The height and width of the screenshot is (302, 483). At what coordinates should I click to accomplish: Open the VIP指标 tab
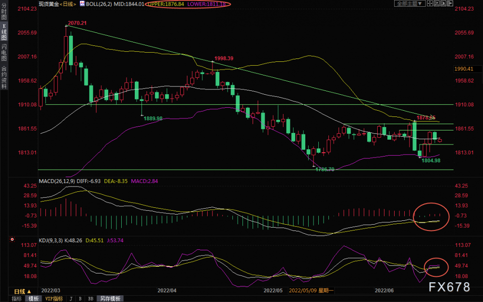[x=54, y=299]
